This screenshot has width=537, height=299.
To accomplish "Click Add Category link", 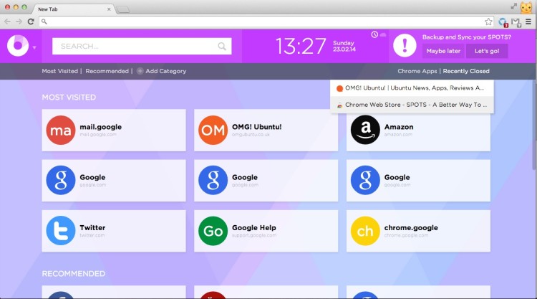I will coord(166,71).
